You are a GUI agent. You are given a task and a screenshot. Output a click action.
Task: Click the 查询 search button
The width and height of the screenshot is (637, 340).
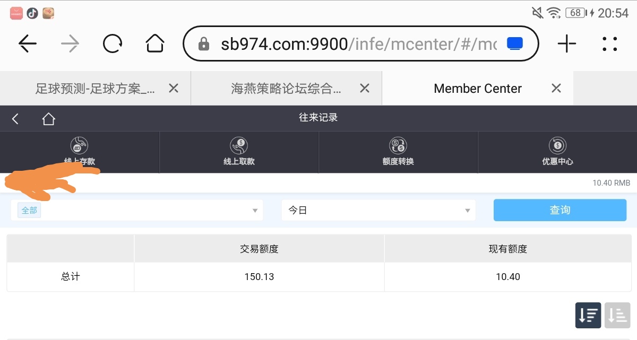[x=559, y=210]
